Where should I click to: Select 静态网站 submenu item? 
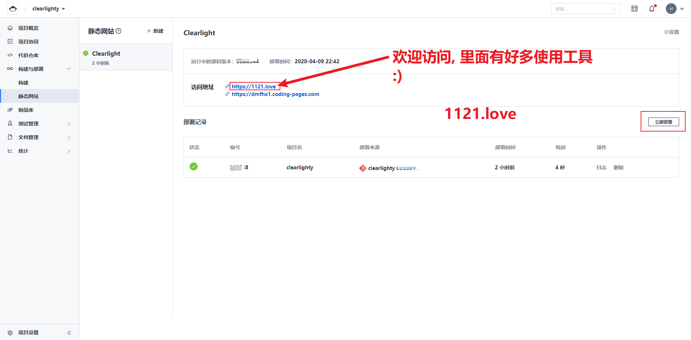(40, 96)
